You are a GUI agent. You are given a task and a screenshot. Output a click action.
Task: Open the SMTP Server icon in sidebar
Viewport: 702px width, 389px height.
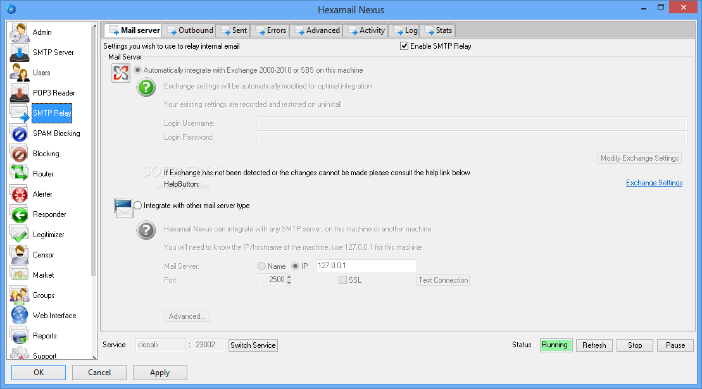click(x=19, y=52)
